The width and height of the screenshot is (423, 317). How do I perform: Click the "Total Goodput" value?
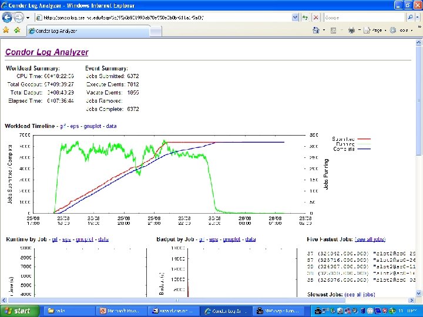59,85
